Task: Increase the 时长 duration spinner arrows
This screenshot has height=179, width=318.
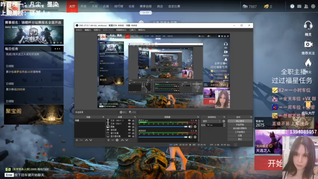Action: pyautogui.click(x=224, y=124)
